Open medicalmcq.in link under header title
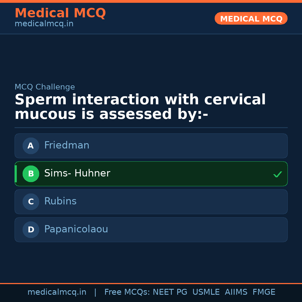This screenshot has width=302, height=302. [44, 24]
